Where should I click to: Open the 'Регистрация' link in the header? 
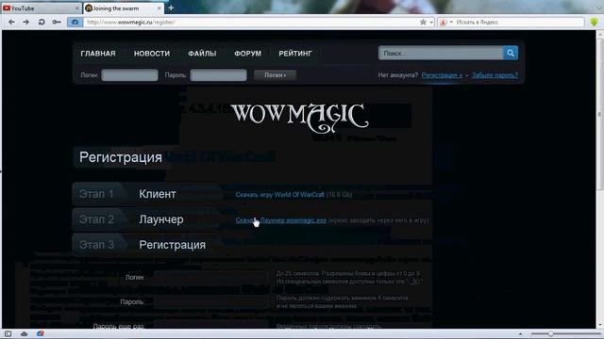442,75
